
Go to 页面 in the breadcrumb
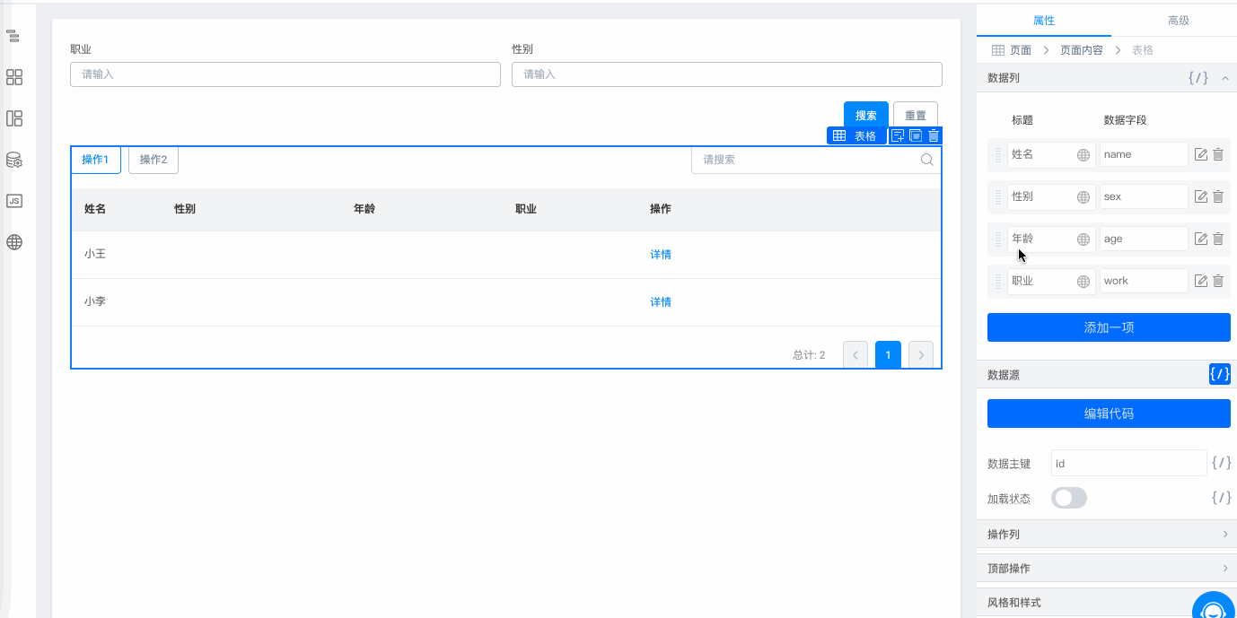1021,50
